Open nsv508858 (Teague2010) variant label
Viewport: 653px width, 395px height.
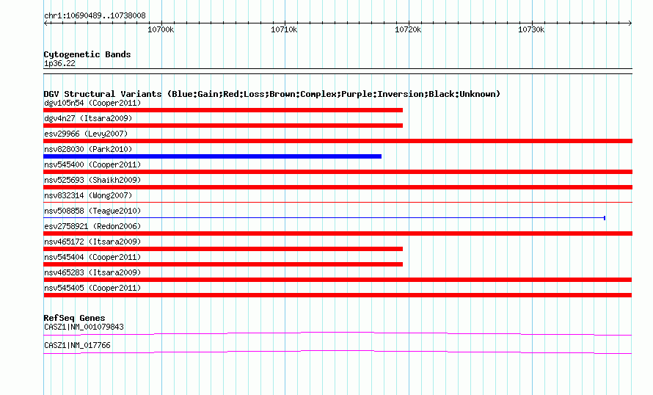pos(92,211)
